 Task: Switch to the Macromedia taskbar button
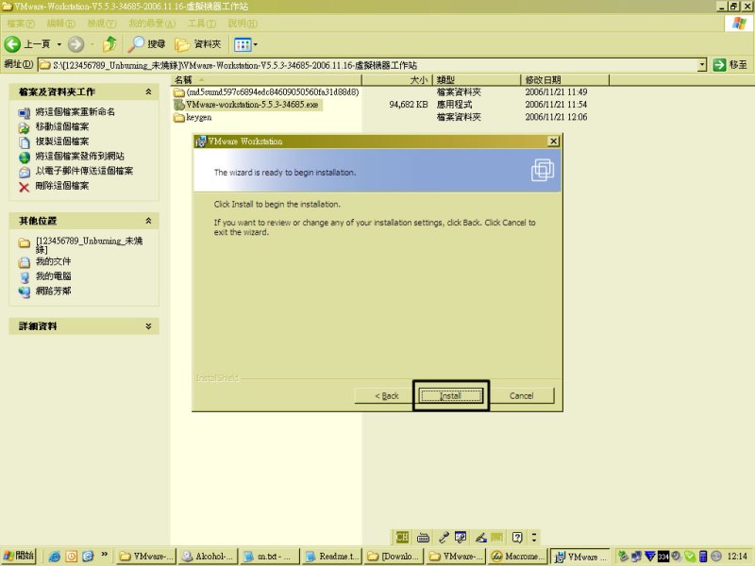(517, 557)
